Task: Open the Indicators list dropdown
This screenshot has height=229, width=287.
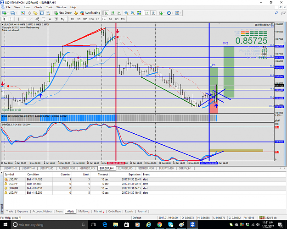Action: 162,13
